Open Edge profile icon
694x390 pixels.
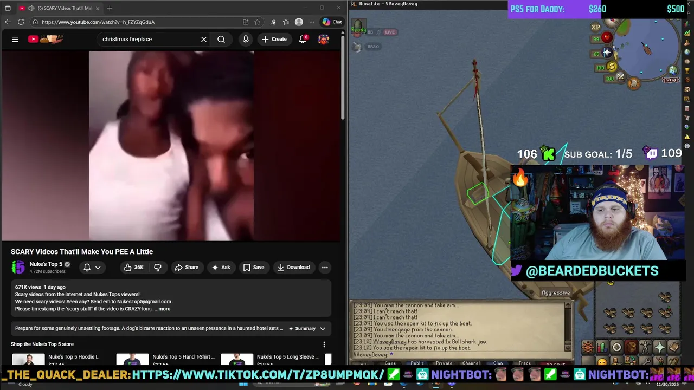299,22
